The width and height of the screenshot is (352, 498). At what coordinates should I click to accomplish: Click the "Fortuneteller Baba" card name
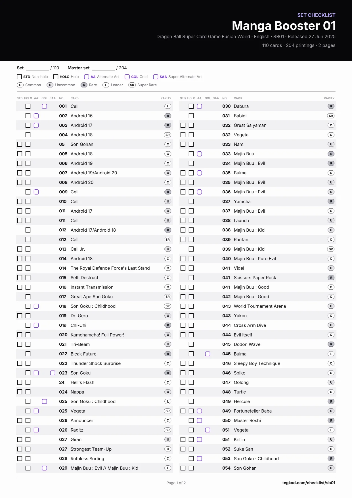253,411
